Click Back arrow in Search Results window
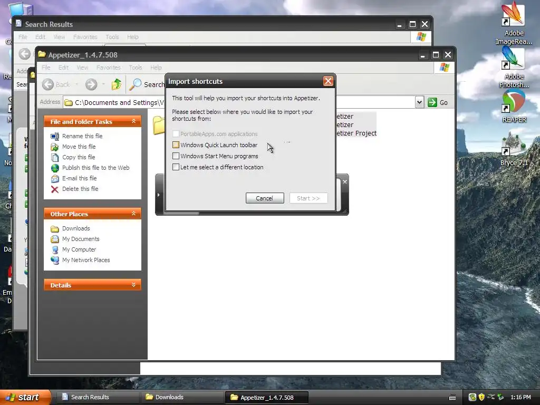The width and height of the screenshot is (540, 405). 24,54
